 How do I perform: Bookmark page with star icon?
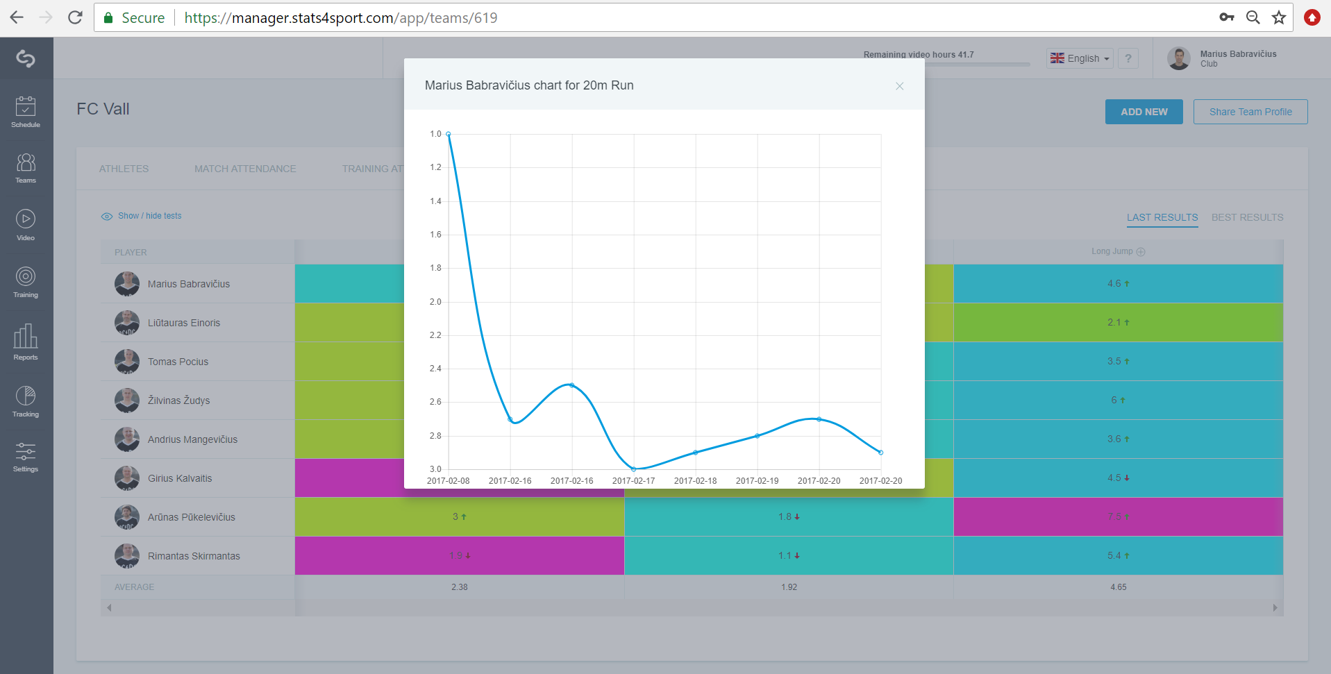1279,17
